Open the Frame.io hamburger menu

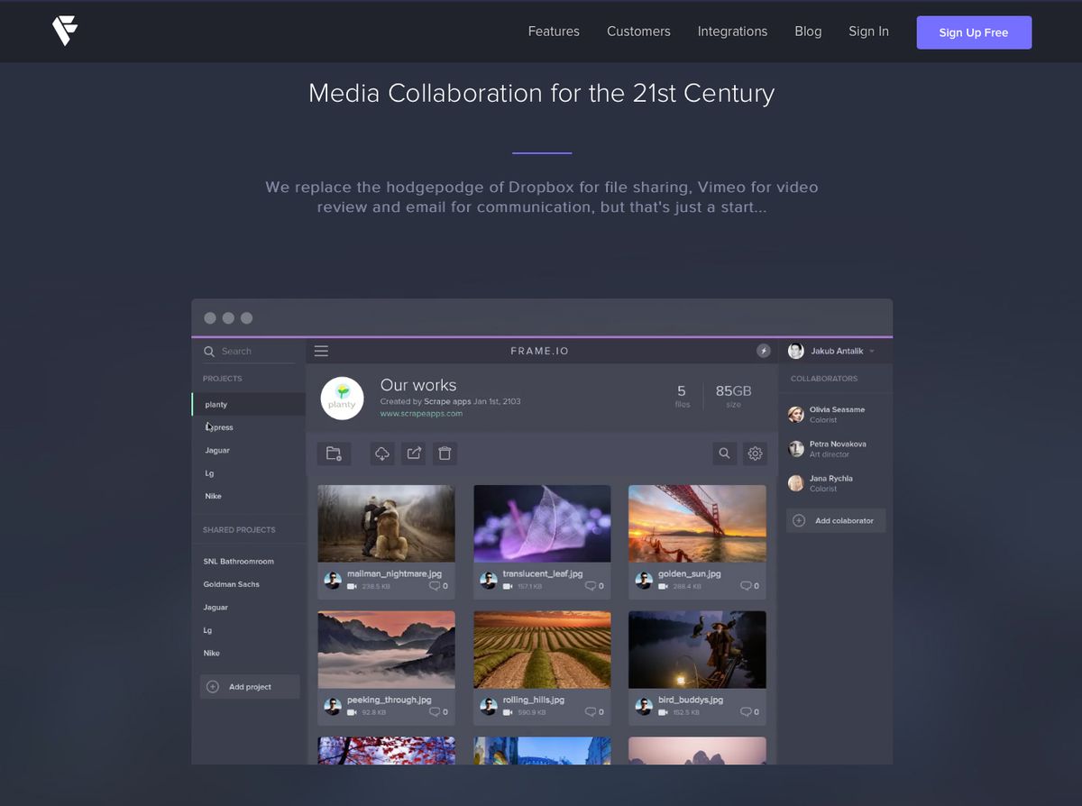point(321,351)
